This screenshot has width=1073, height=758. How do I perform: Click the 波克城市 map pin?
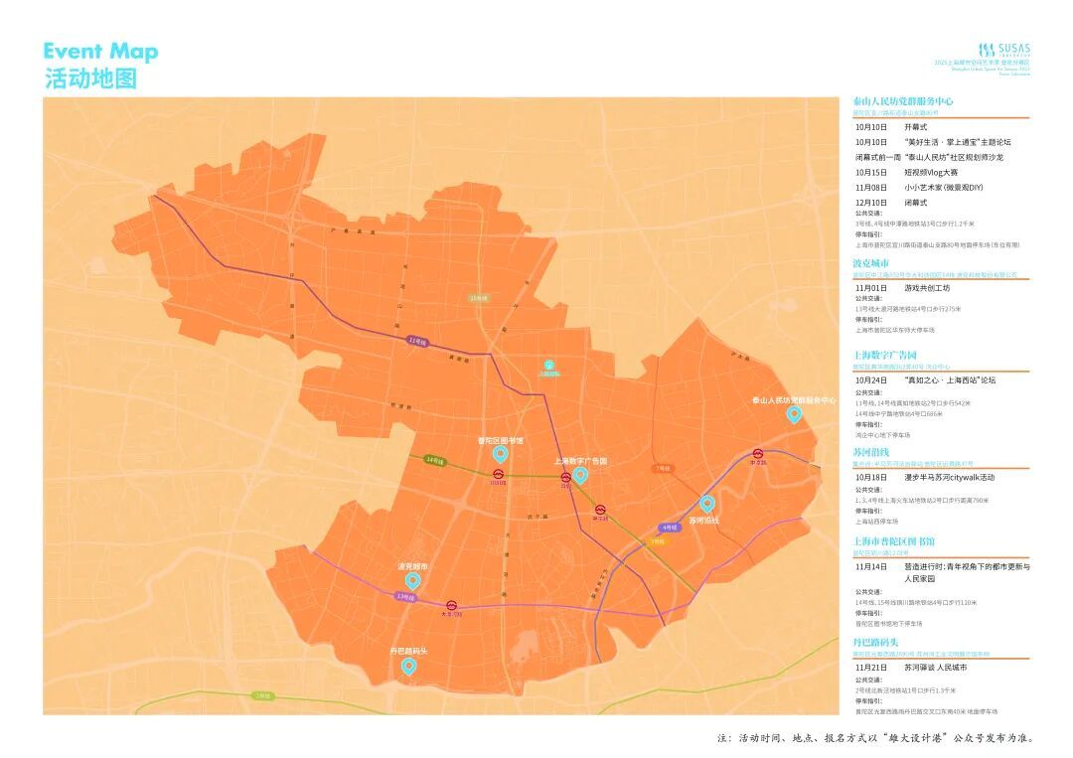coord(412,581)
